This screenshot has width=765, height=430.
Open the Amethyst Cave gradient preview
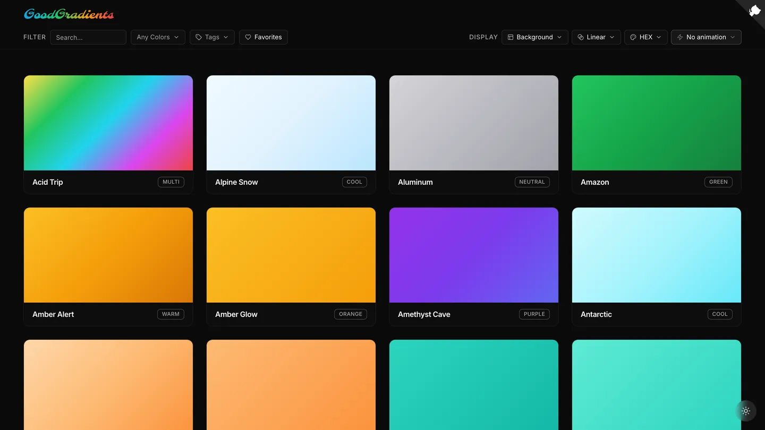(474, 255)
